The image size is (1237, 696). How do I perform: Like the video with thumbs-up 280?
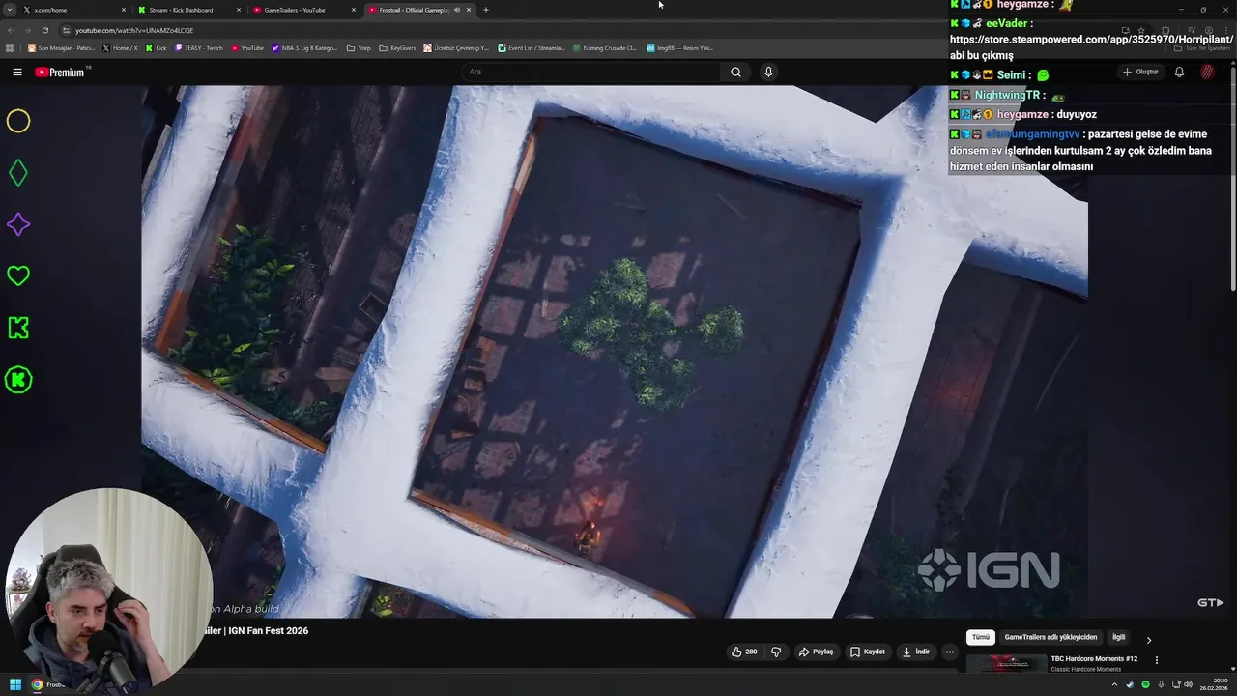744,652
